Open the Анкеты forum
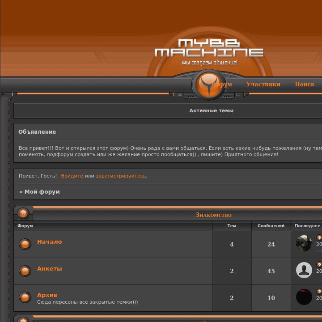This screenshot has width=322, height=322. click(50, 268)
